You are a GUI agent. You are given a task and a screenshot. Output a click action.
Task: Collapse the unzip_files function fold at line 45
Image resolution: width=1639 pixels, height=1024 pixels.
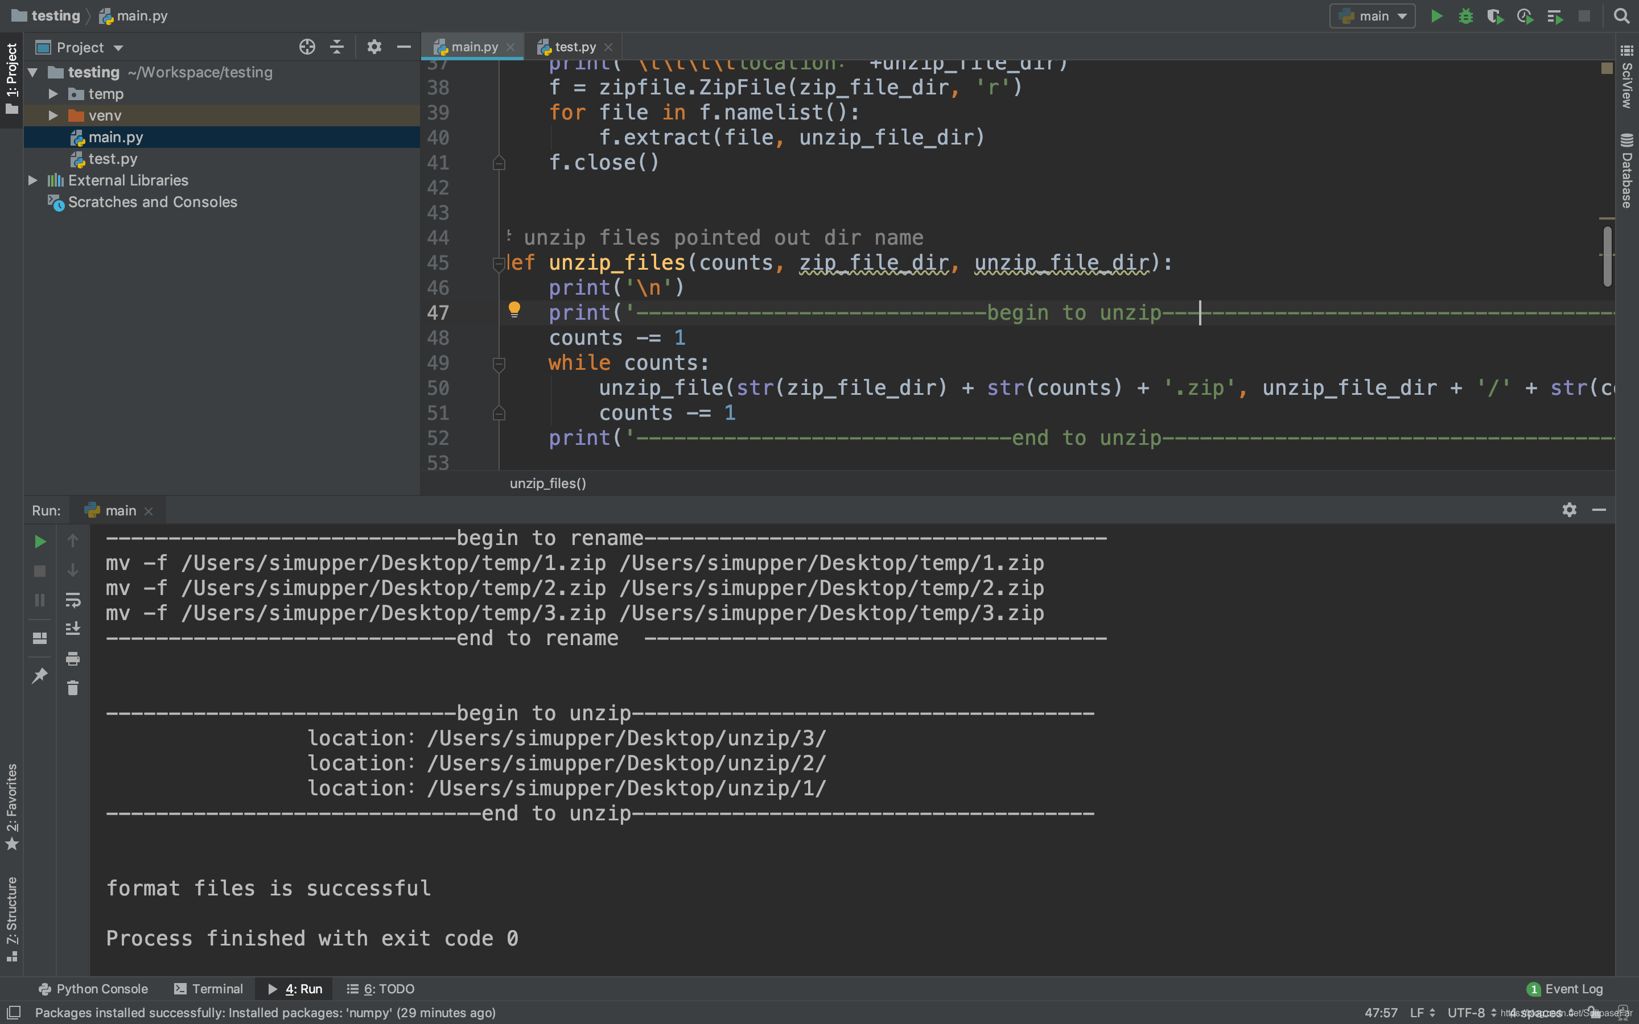click(x=499, y=264)
